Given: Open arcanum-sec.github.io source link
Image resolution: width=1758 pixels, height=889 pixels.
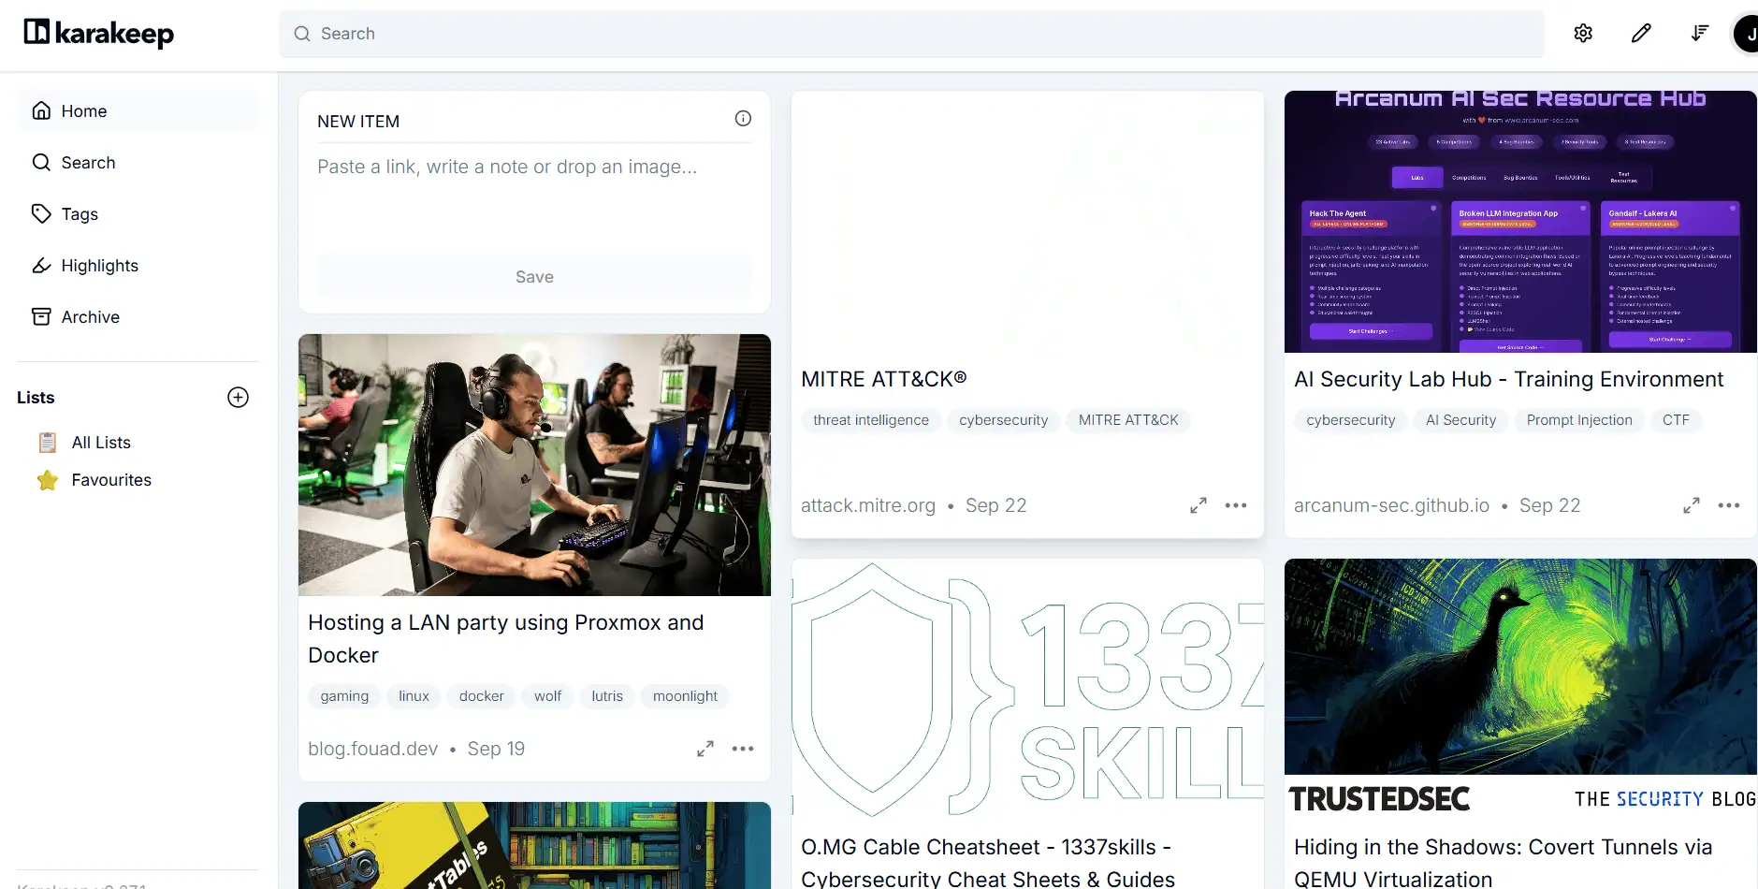Looking at the screenshot, I should click(x=1391, y=505).
